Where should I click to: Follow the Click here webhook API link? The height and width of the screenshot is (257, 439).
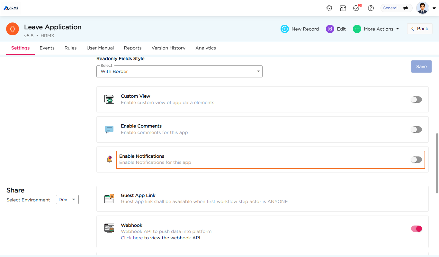coord(132,238)
